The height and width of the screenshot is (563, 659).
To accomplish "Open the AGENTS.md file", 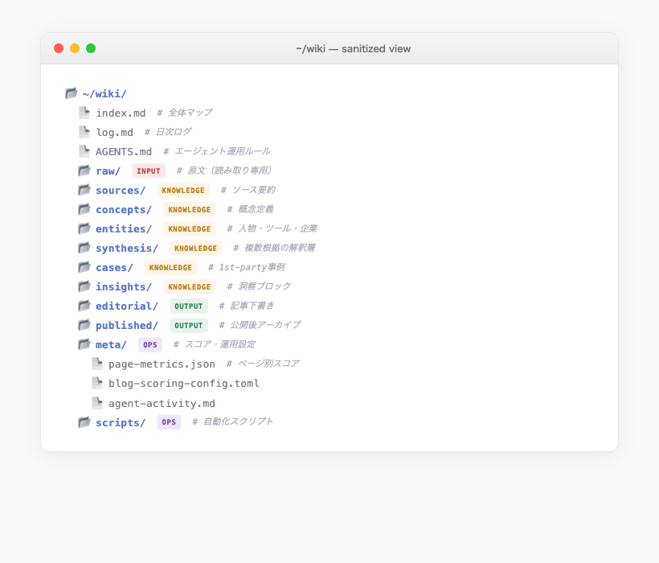I will [122, 151].
